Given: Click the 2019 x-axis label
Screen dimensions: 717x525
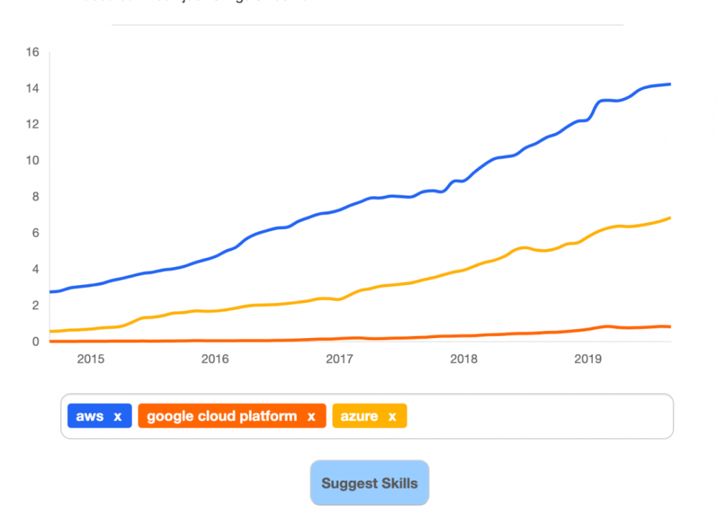Looking at the screenshot, I should (x=588, y=359).
